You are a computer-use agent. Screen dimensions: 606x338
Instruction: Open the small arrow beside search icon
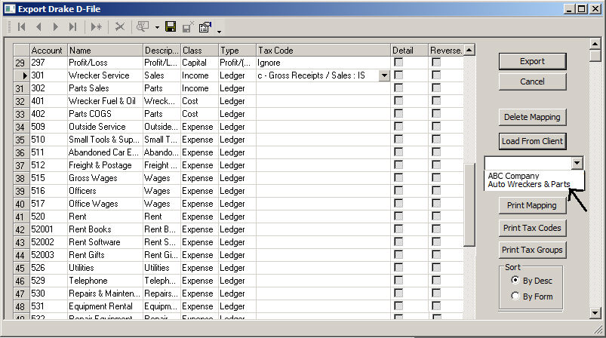pyautogui.click(x=157, y=27)
